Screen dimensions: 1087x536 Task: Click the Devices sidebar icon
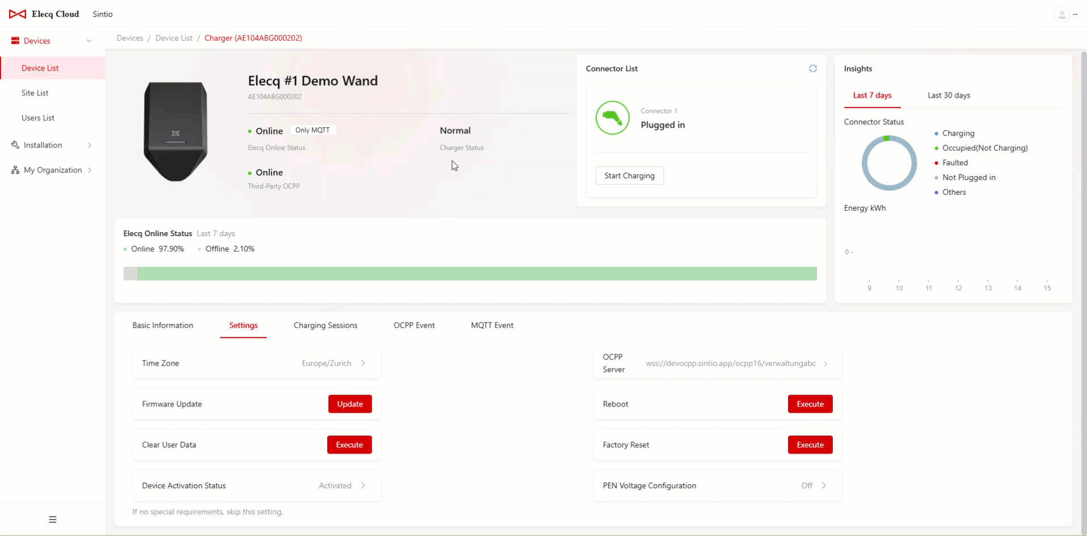tap(15, 41)
